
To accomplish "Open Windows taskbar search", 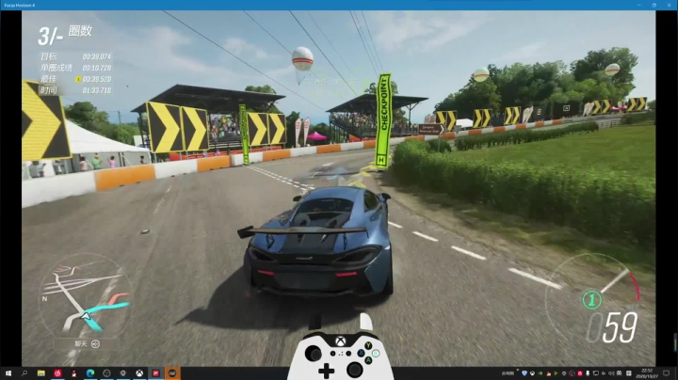I will pyautogui.click(x=24, y=373).
